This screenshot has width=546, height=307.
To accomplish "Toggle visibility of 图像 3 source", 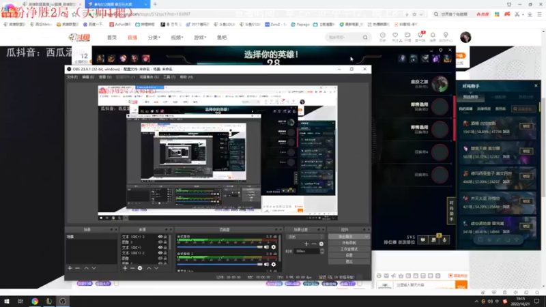I will [160, 242].
